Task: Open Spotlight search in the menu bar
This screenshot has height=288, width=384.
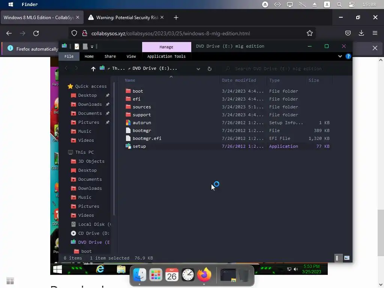Action: point(339,4)
